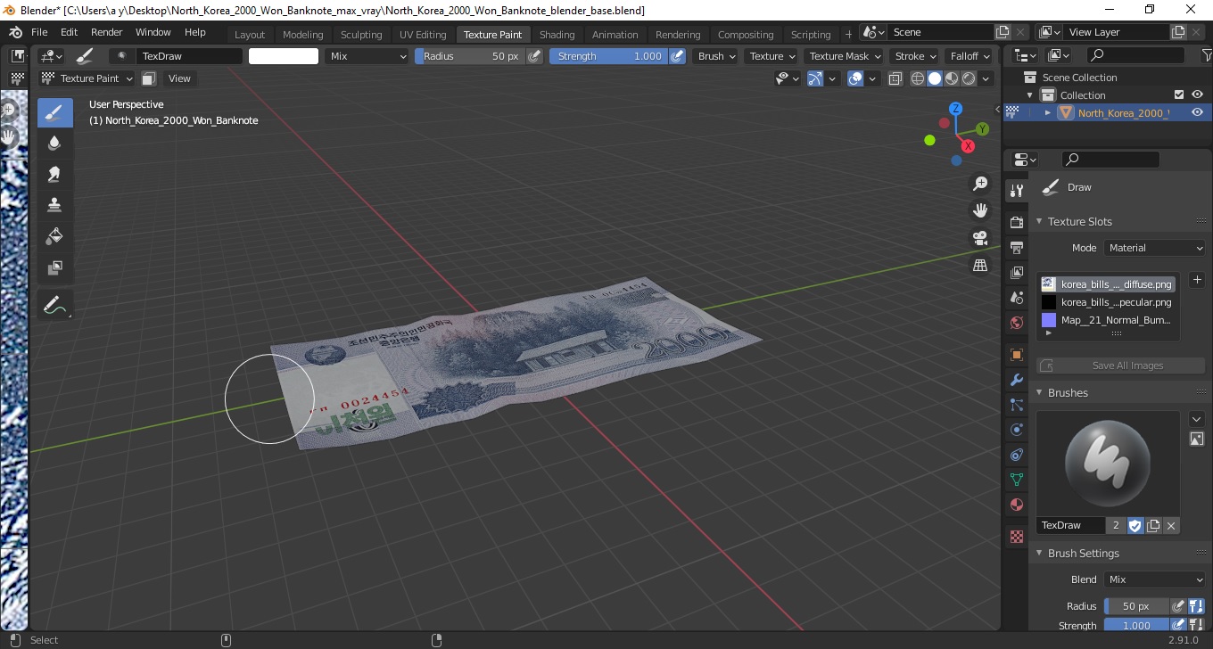Viewport: 1213px width, 649px height.
Task: Open the Object properties tab
Action: point(1016,355)
